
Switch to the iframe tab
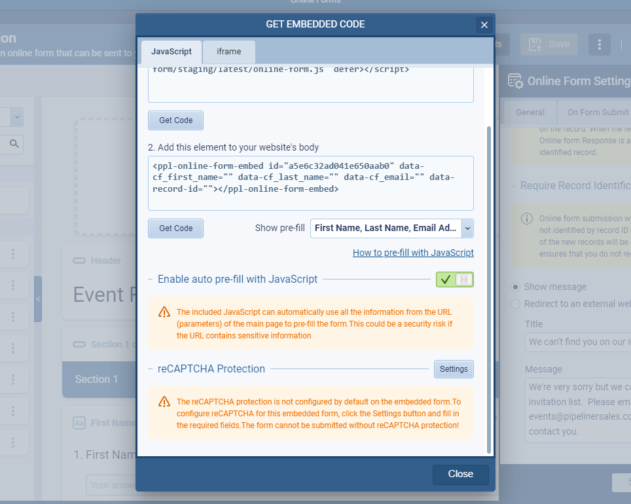[228, 52]
